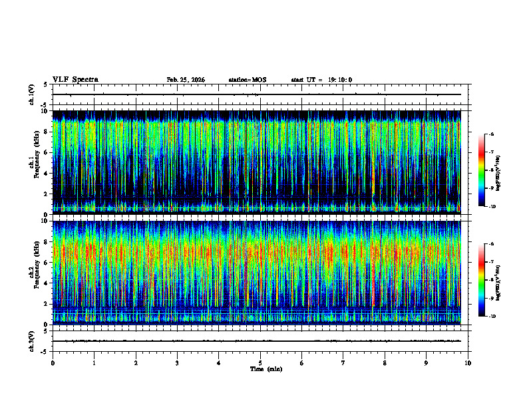
Task: Click the "Feb. 25, 2026" date text
Action: tap(186, 80)
